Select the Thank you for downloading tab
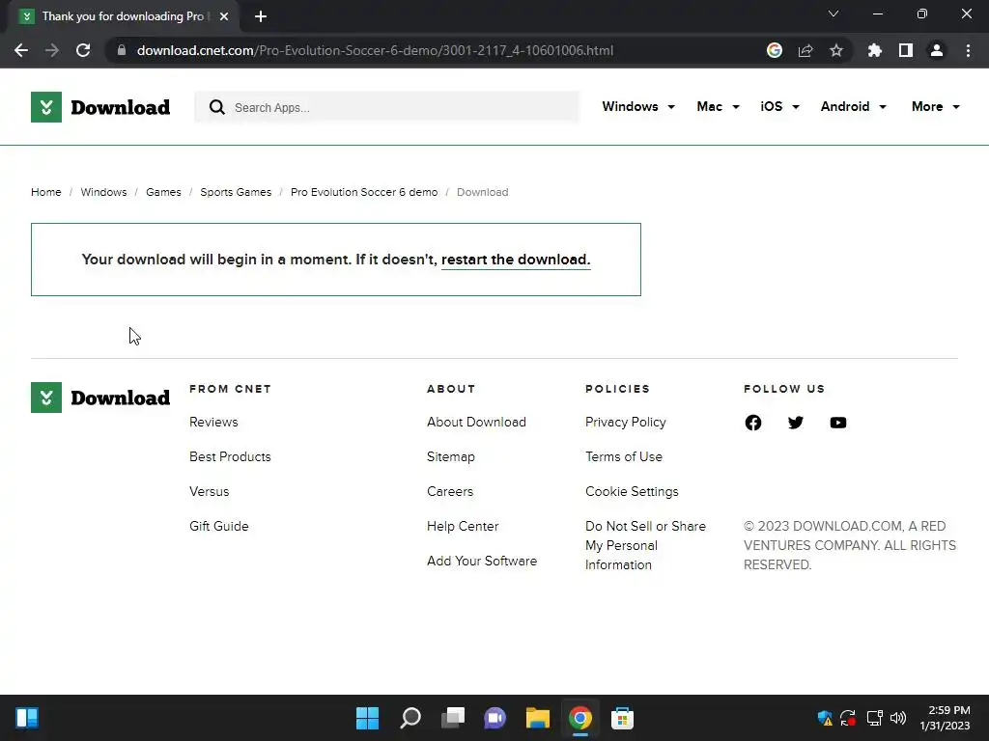 tap(123, 16)
